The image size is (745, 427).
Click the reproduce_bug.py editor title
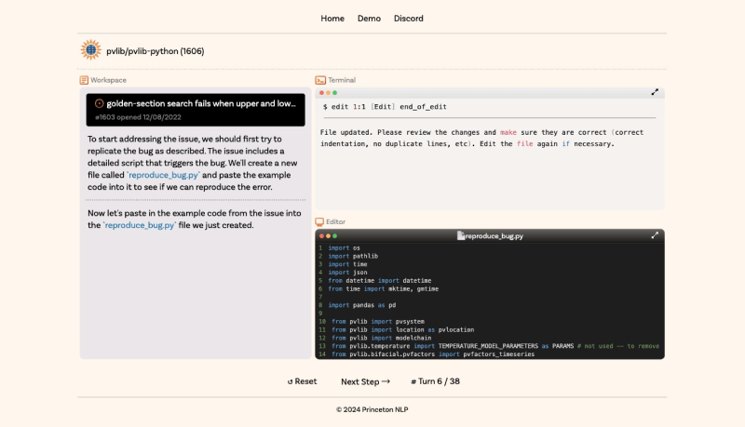[x=494, y=236]
